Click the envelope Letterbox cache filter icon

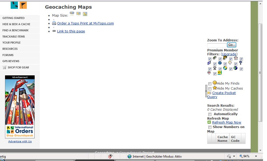click(209, 63)
